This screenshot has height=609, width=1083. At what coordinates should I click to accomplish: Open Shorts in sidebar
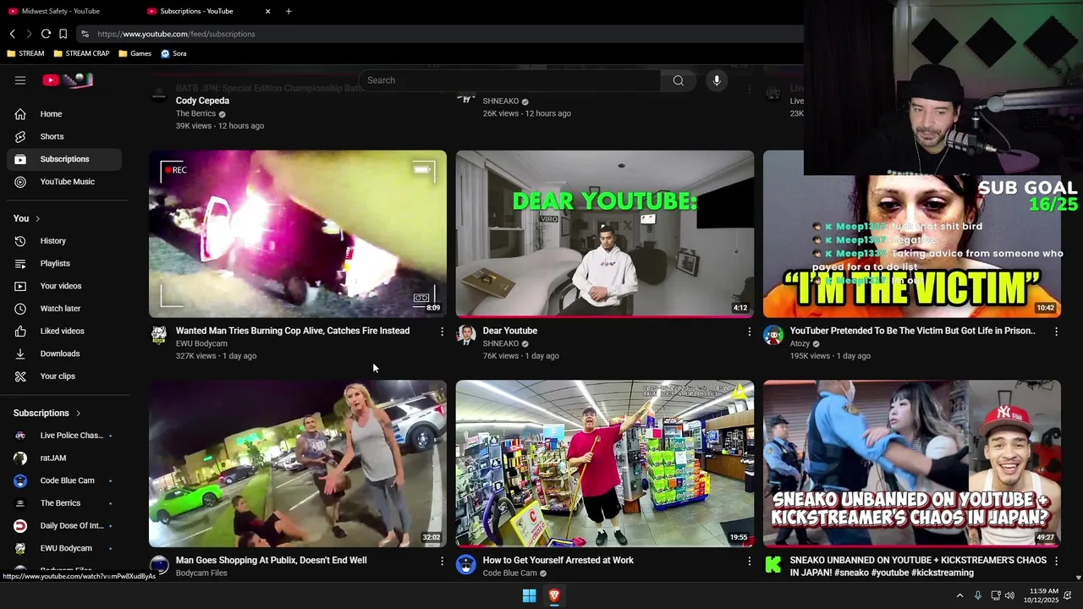(x=64, y=136)
